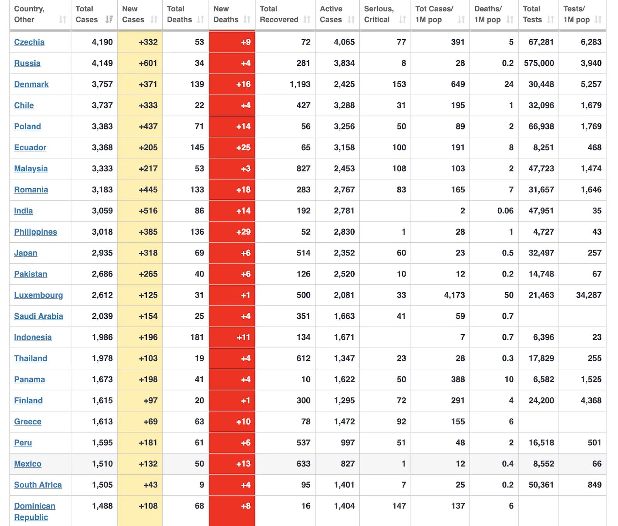Screen dimensions: 618x526
Task: Click Total Recovered sort arrow icon
Action: [307, 20]
